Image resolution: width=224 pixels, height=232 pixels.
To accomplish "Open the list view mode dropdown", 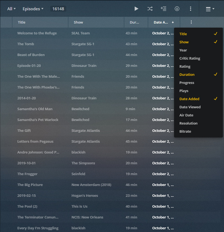I will tap(210, 9).
